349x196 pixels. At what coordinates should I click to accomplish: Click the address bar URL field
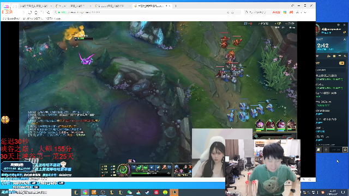tap(140, 13)
